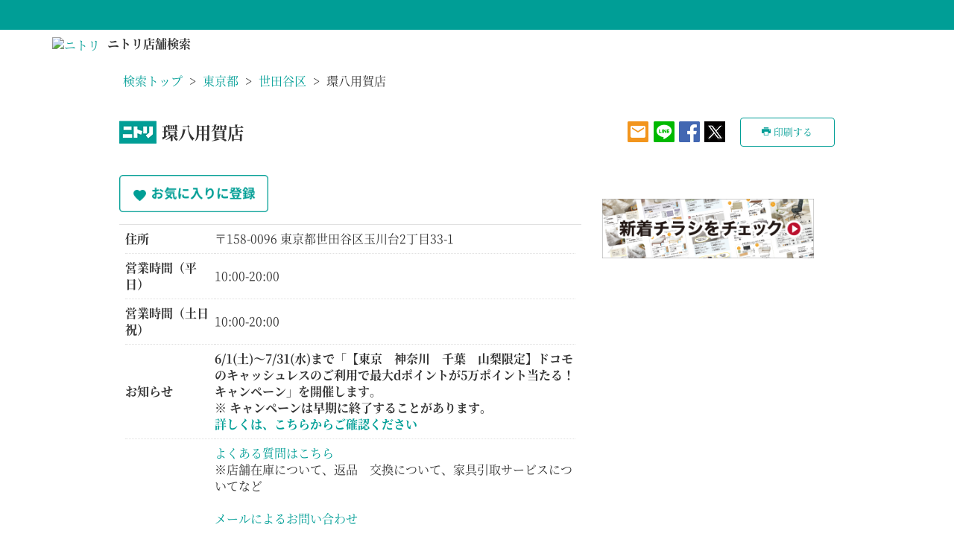The image size is (954, 536).
Task: Share this store on X
Action: pos(715,132)
